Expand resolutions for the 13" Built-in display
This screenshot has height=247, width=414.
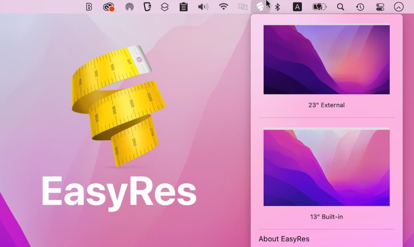pos(326,167)
